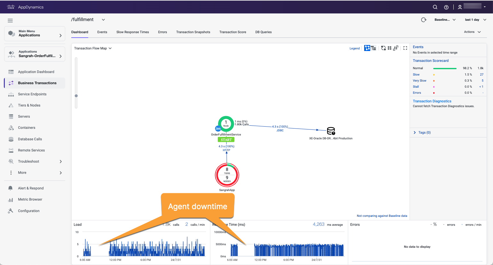Viewport: 493px width, 265px height.
Task: Open the Baseline selector dropdown
Action: [x=445, y=20]
